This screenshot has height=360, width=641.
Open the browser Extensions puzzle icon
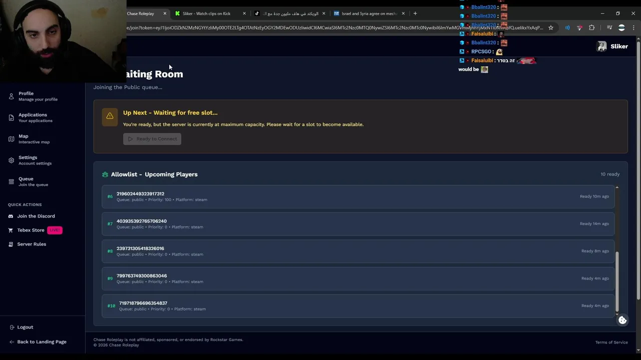tap(591, 27)
